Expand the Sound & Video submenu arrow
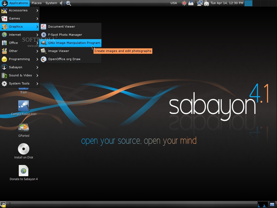The width and height of the screenshot is (277, 208). (37, 76)
